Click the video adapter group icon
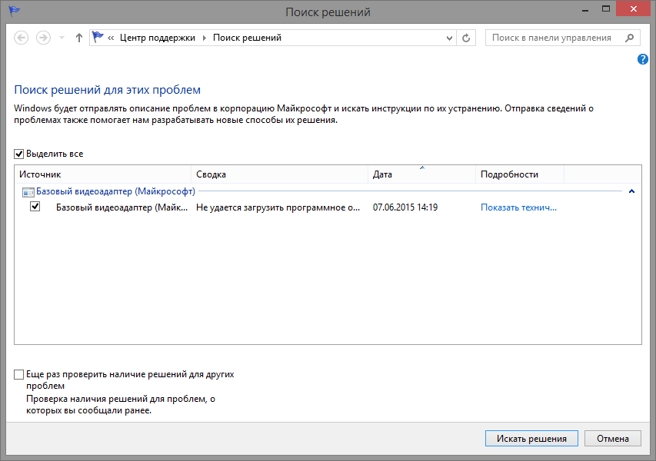 point(28,192)
